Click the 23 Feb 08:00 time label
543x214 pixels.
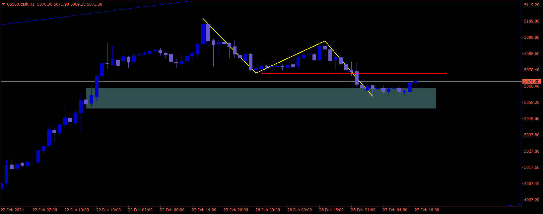pos(172,210)
